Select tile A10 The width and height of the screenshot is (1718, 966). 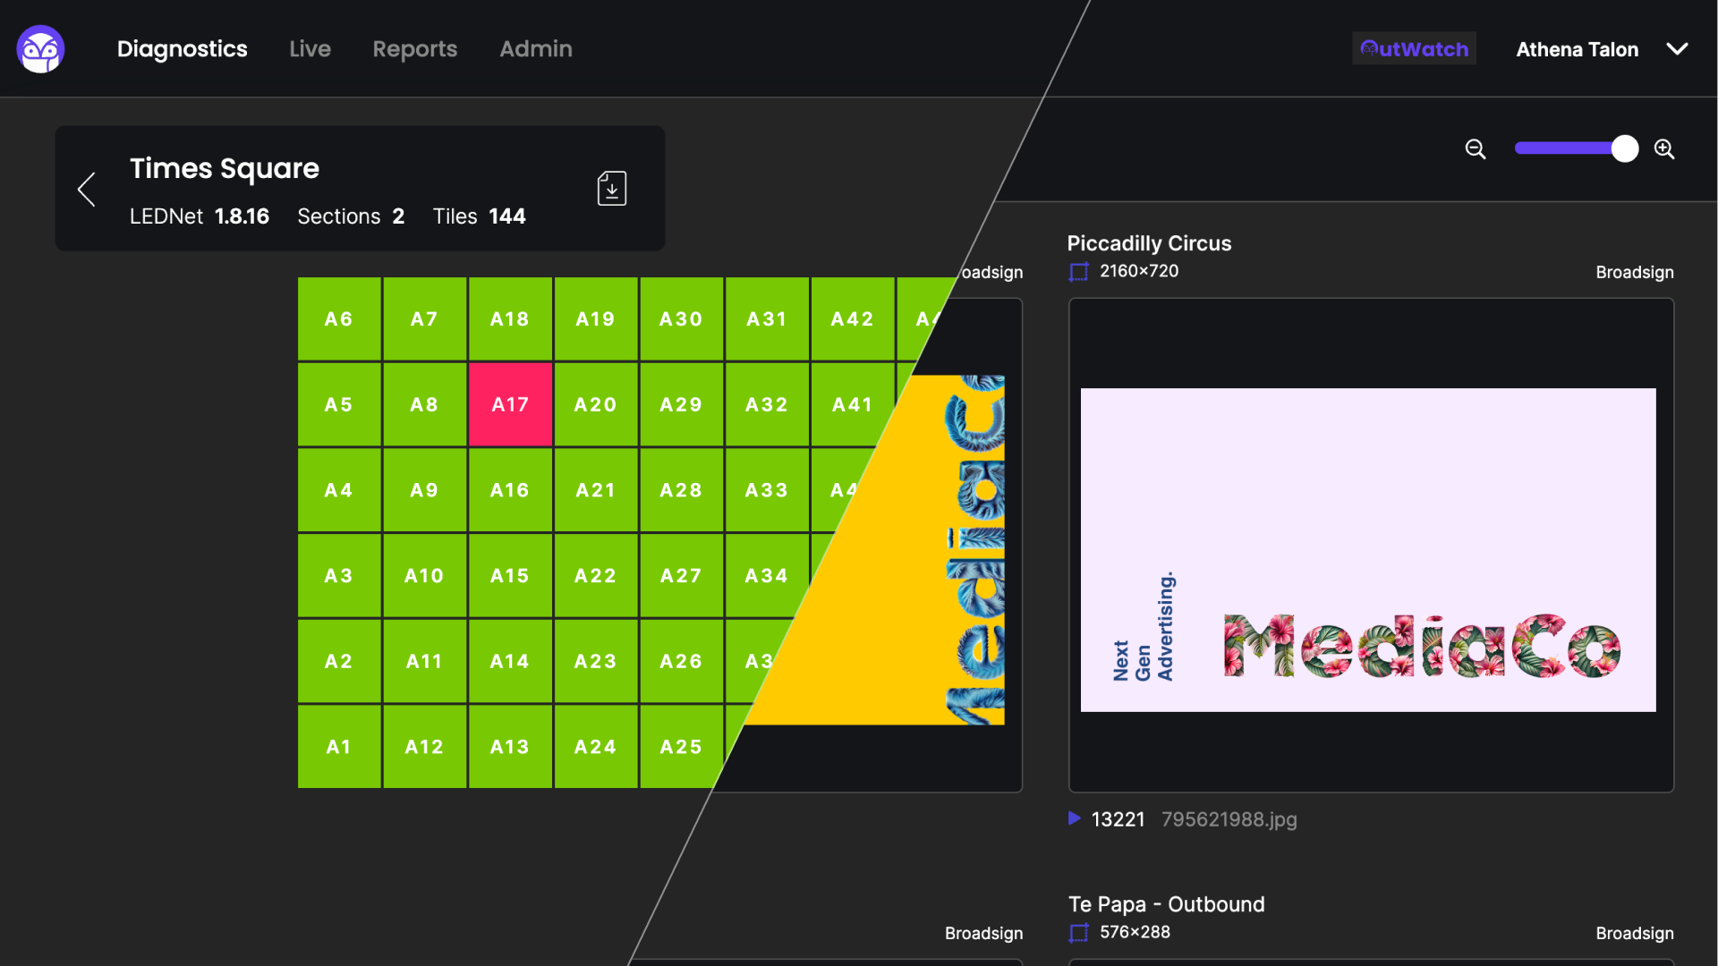pos(424,575)
